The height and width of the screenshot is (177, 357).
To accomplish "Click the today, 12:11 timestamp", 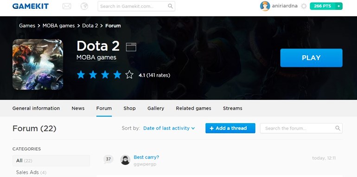I will [x=324, y=158].
